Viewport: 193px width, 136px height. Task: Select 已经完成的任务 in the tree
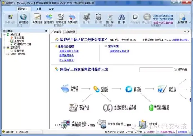[23, 44]
